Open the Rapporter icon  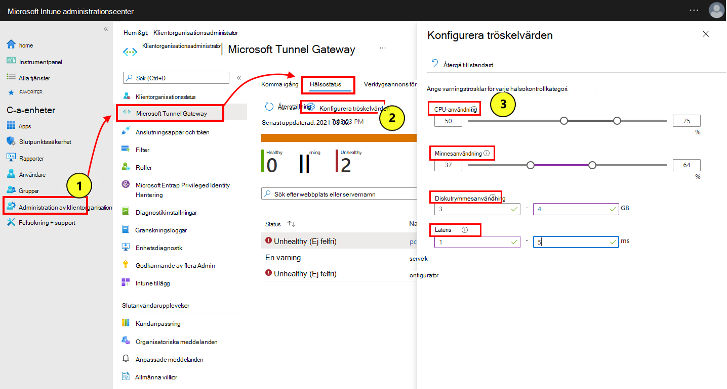tap(11, 158)
